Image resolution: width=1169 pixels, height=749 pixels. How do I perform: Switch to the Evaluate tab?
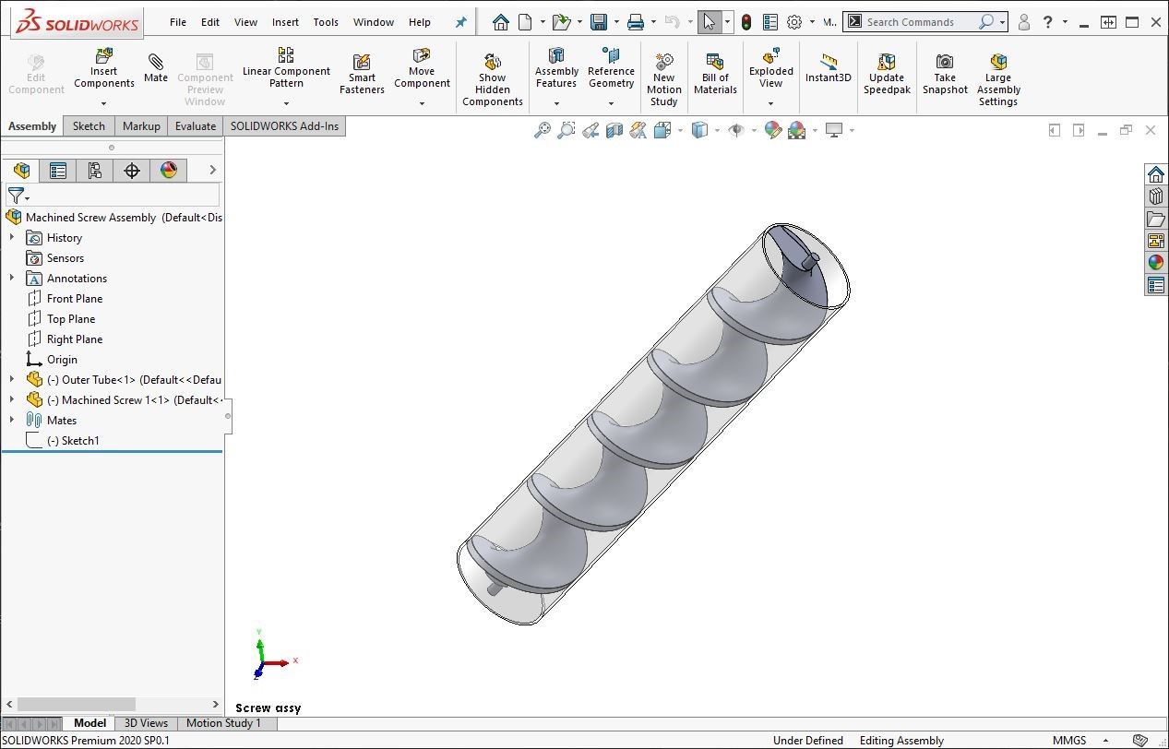(195, 126)
